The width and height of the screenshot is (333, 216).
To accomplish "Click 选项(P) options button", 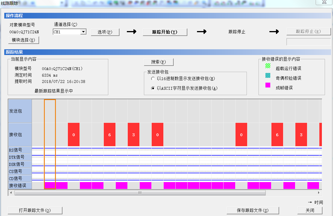I will click(x=105, y=32).
